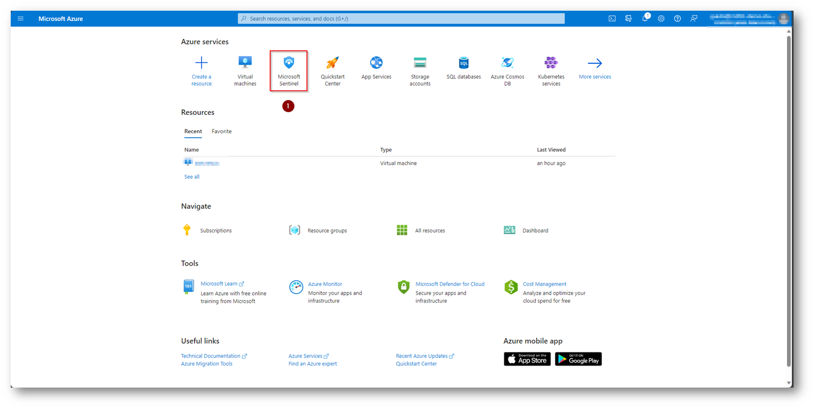Click Get it on Google Play badge

(579, 359)
